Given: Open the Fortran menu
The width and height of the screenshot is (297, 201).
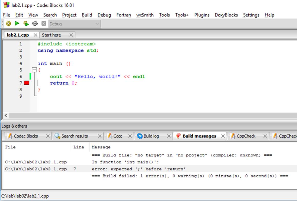Looking at the screenshot, I should [124, 15].
